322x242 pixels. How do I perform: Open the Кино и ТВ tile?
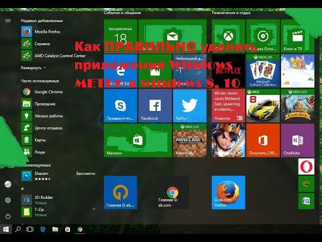tap(298, 36)
